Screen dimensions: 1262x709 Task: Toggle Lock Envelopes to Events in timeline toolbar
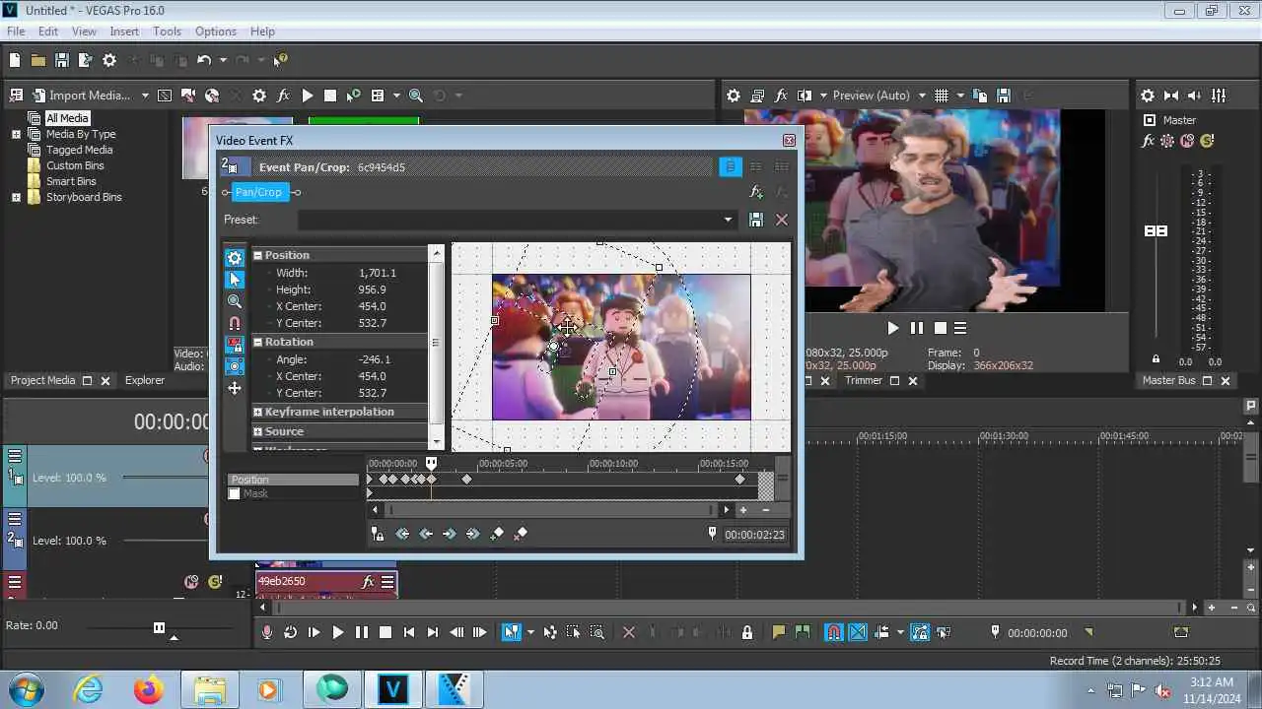(920, 632)
